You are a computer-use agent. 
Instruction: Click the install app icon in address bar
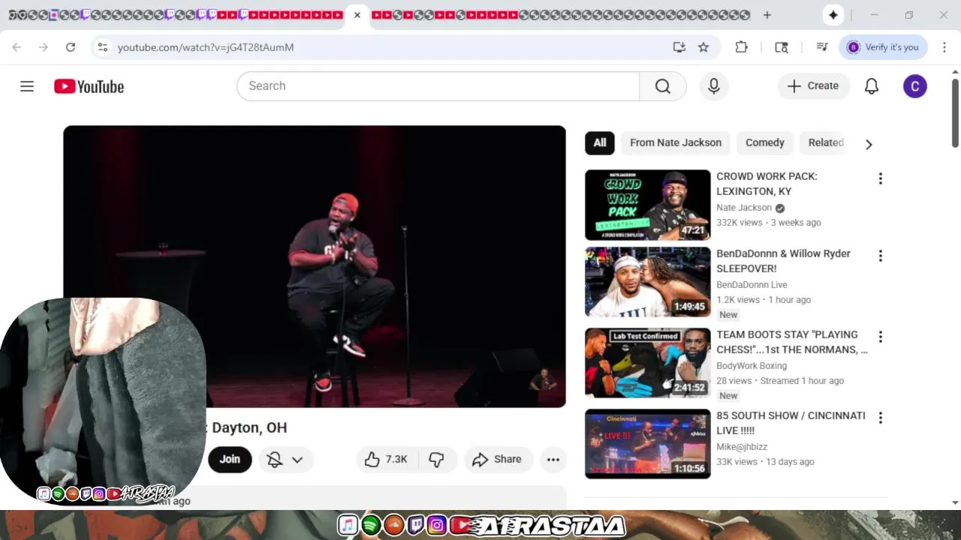point(679,47)
